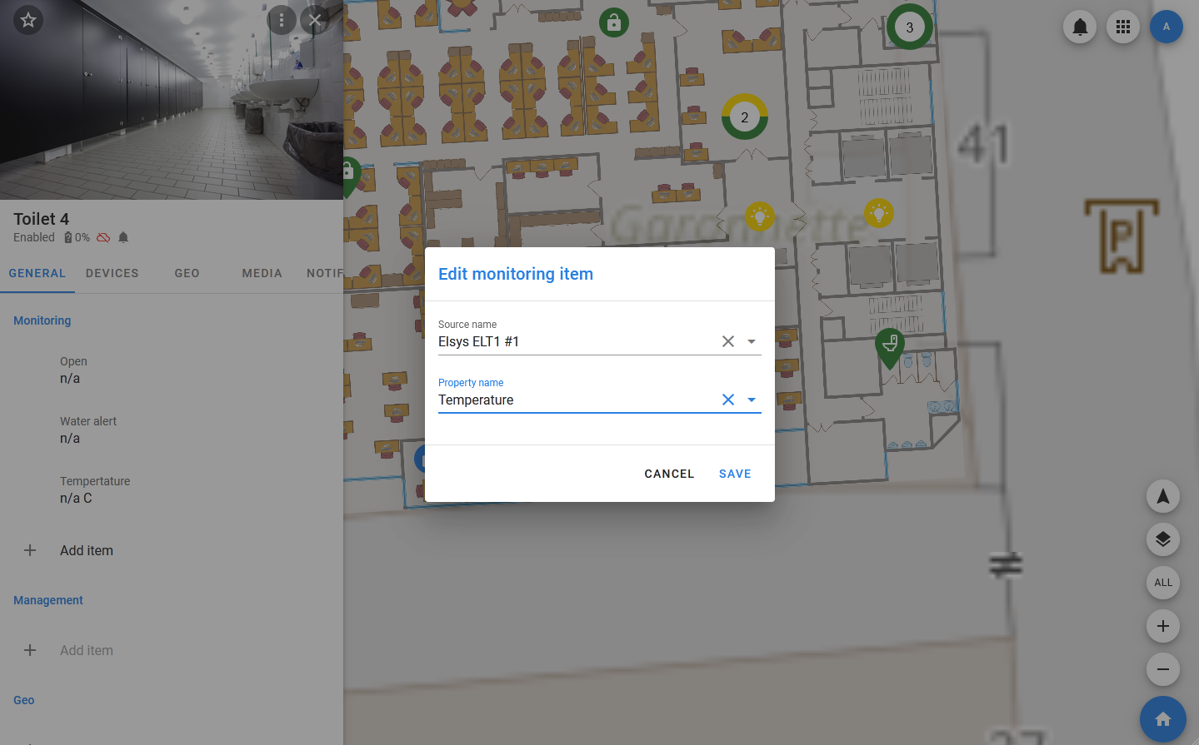Toggle the ALL filter button
This screenshot has height=745, width=1199.
pyautogui.click(x=1163, y=583)
